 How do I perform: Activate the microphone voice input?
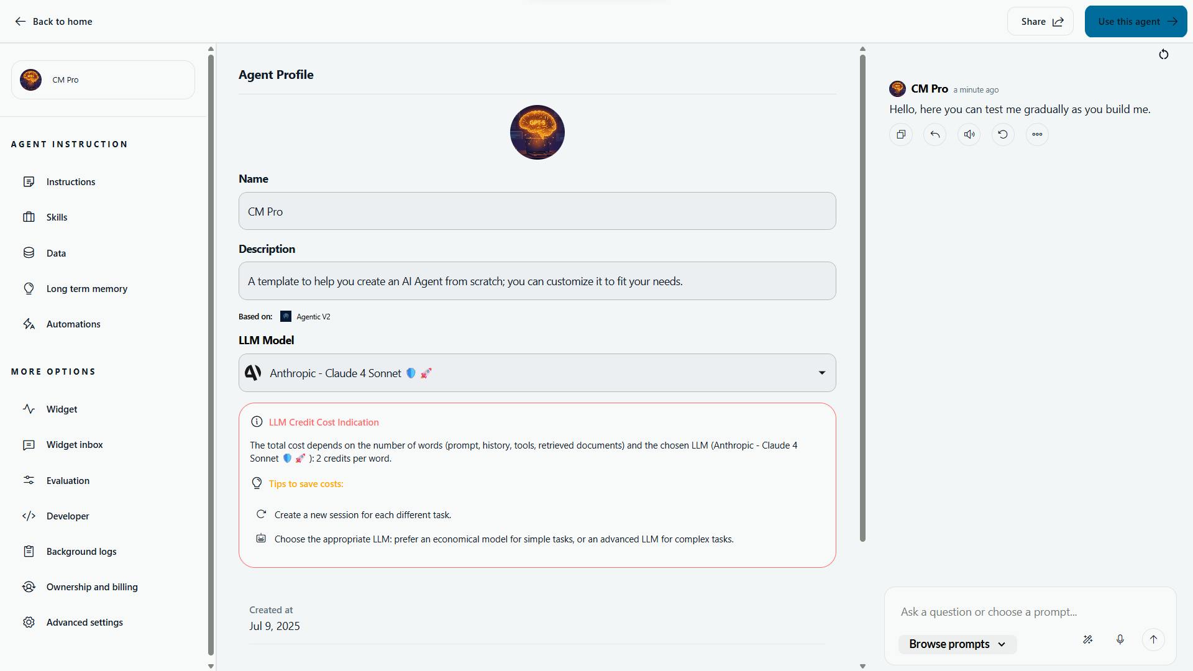pyautogui.click(x=1120, y=639)
